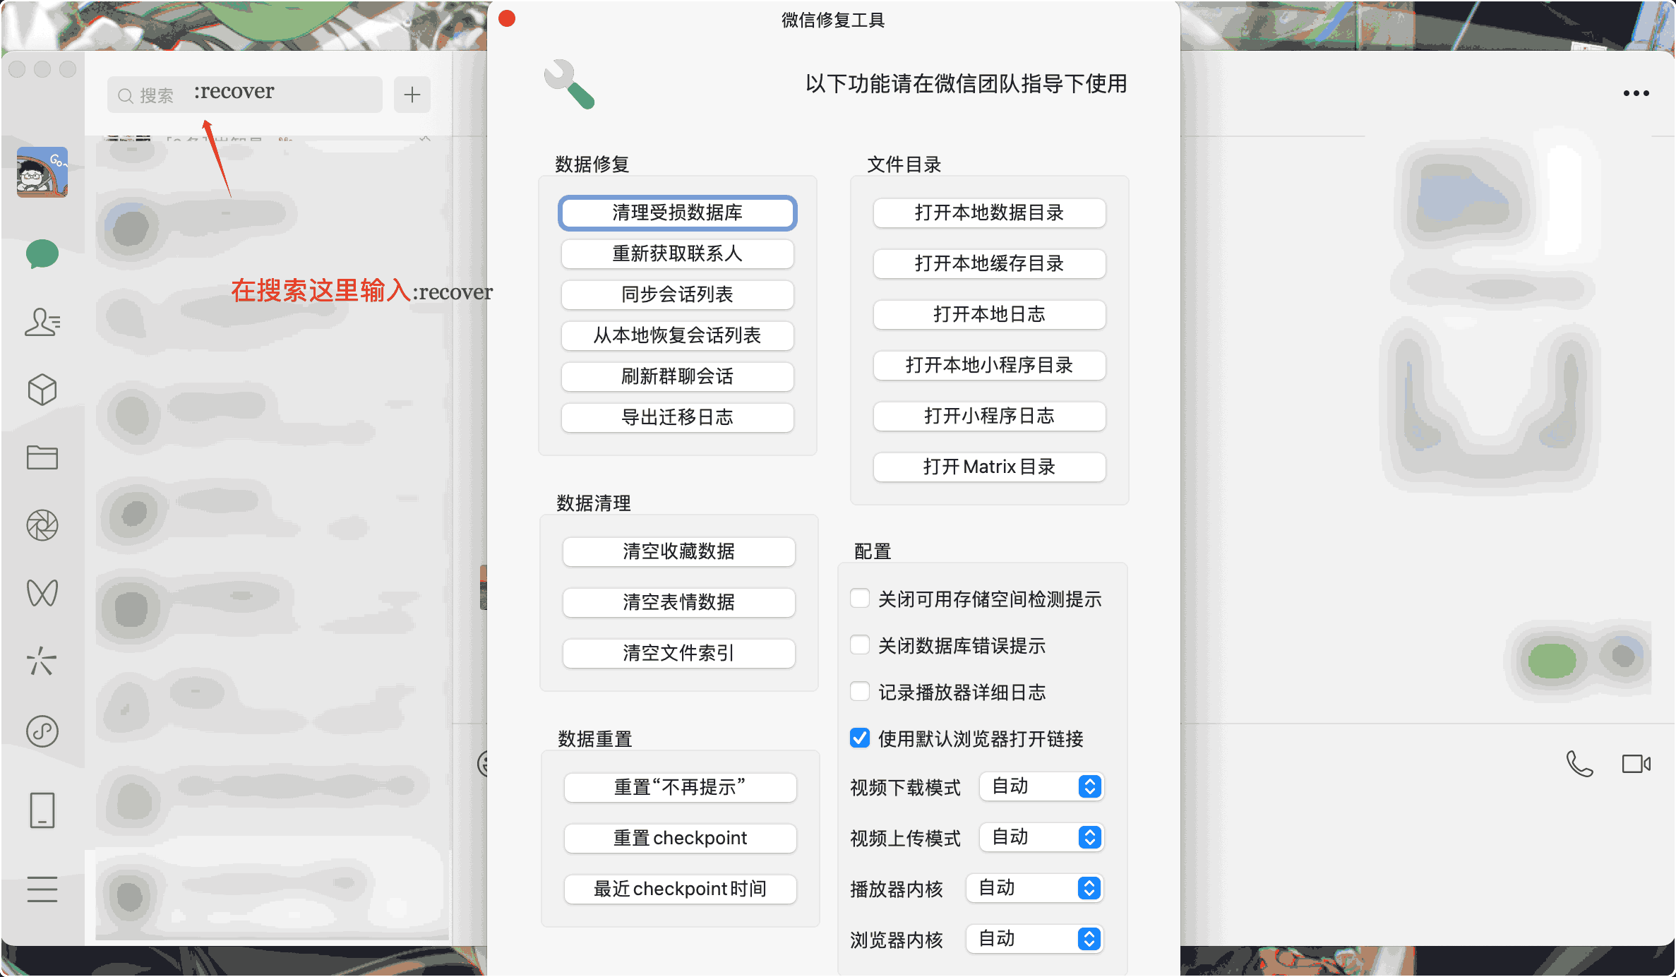Open the Mini Programs icon in sidebar
1676x977 pixels.
(x=42, y=731)
